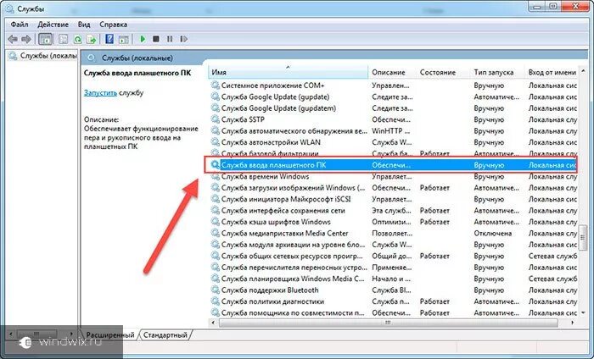
Task: Click the Начало и ... description cell
Action: click(x=391, y=279)
